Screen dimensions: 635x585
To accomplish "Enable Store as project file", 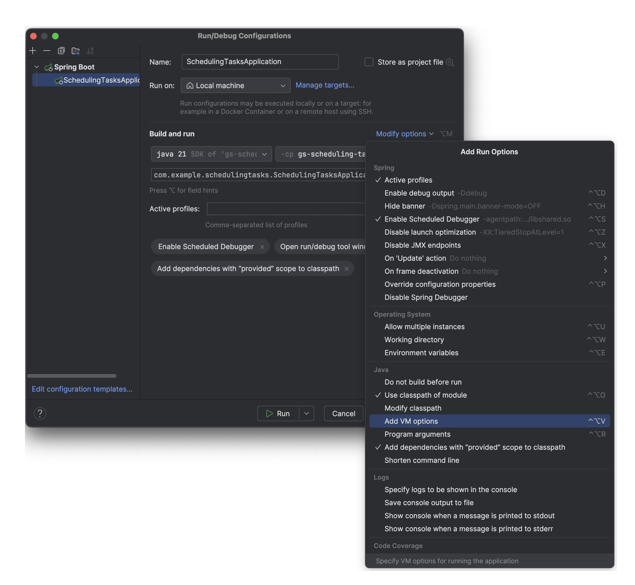I will (369, 62).
